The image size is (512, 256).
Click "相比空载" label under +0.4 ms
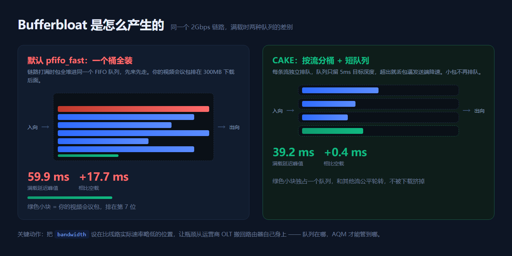point(334,163)
